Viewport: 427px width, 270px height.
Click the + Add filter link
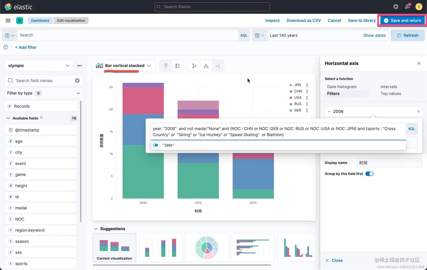point(26,47)
